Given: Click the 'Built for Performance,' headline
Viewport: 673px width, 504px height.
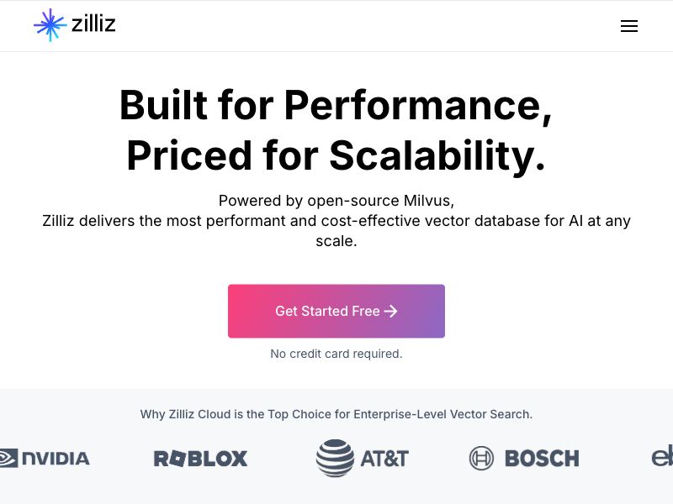Looking at the screenshot, I should tap(336, 105).
